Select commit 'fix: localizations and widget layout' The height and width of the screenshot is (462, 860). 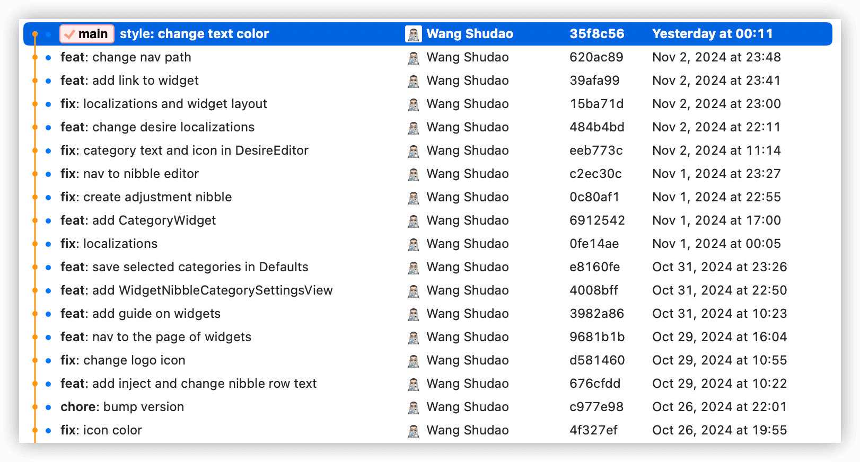(164, 104)
